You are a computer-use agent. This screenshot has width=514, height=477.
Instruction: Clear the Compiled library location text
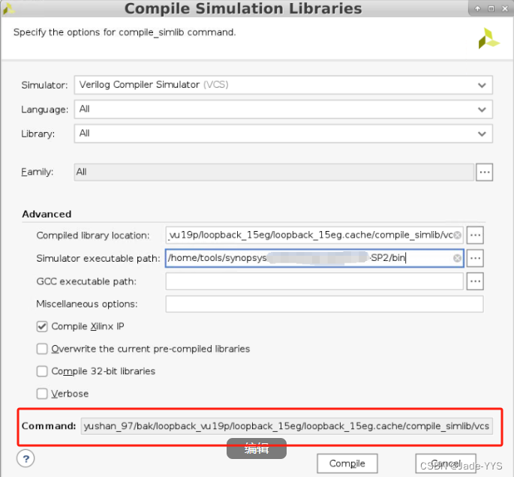click(457, 235)
